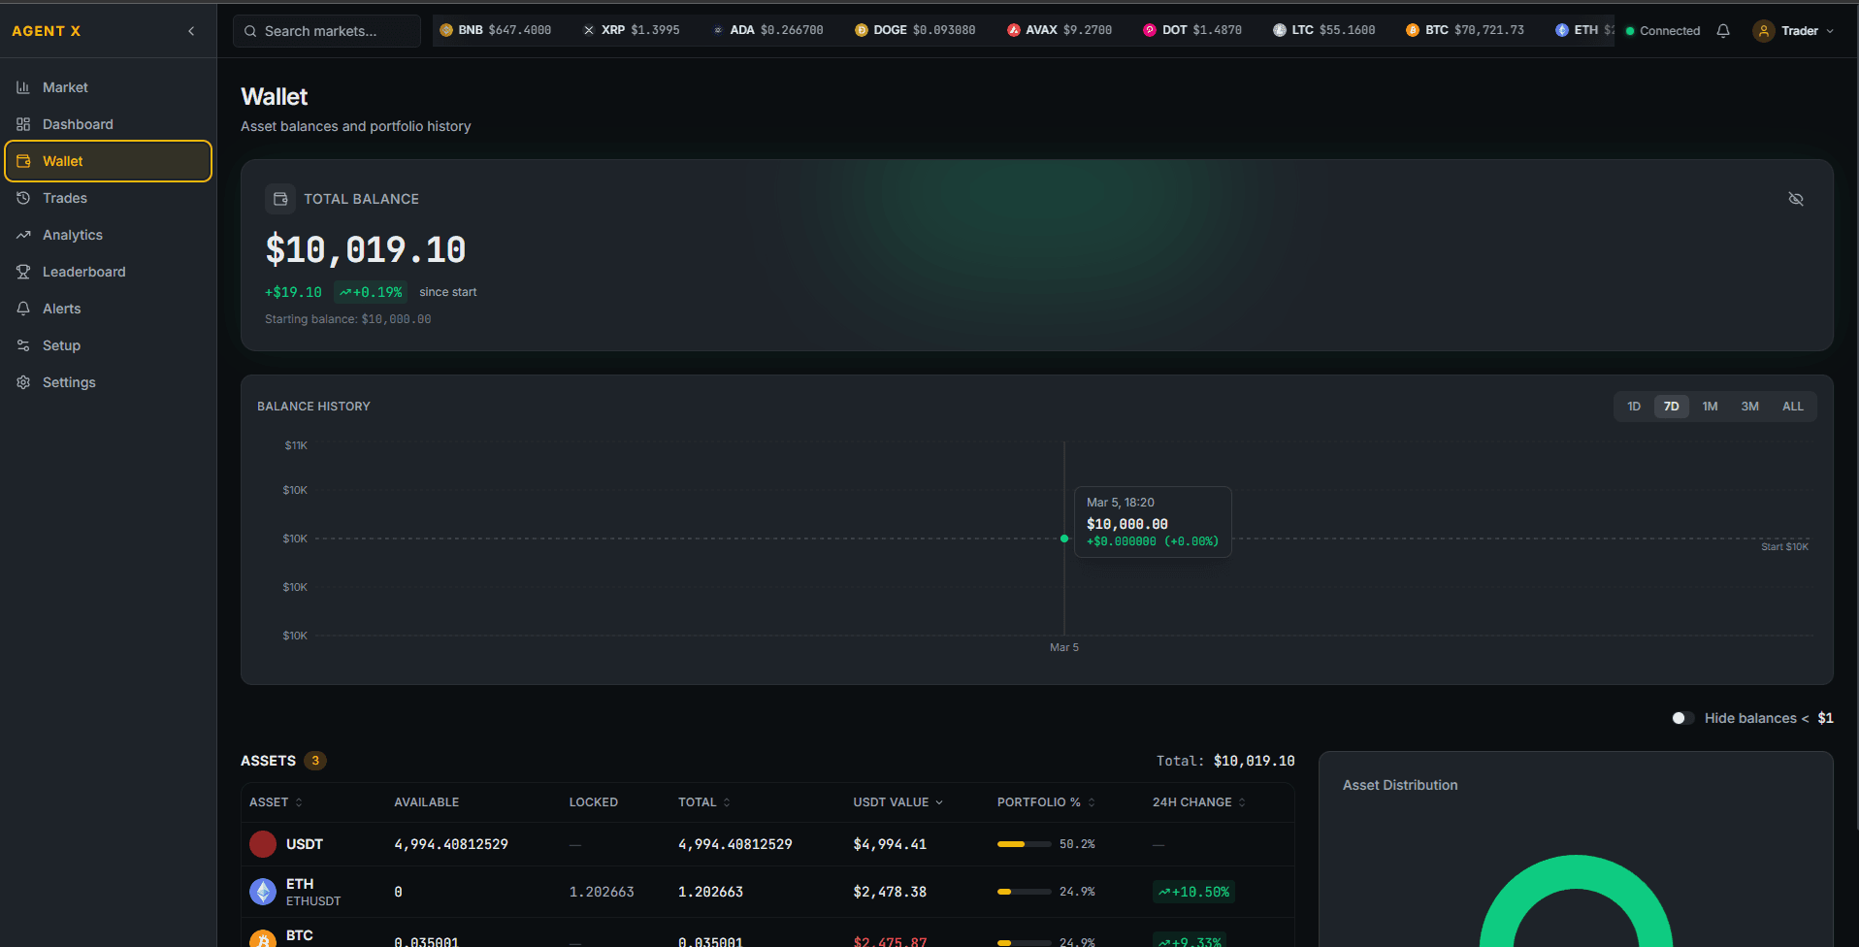Screen dimensions: 1859x947
Task: Hide the total balance with the eye icon
Action: (1796, 199)
